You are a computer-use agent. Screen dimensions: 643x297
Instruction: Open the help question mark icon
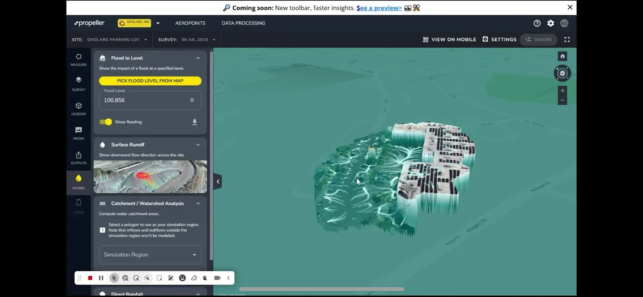tap(537, 23)
